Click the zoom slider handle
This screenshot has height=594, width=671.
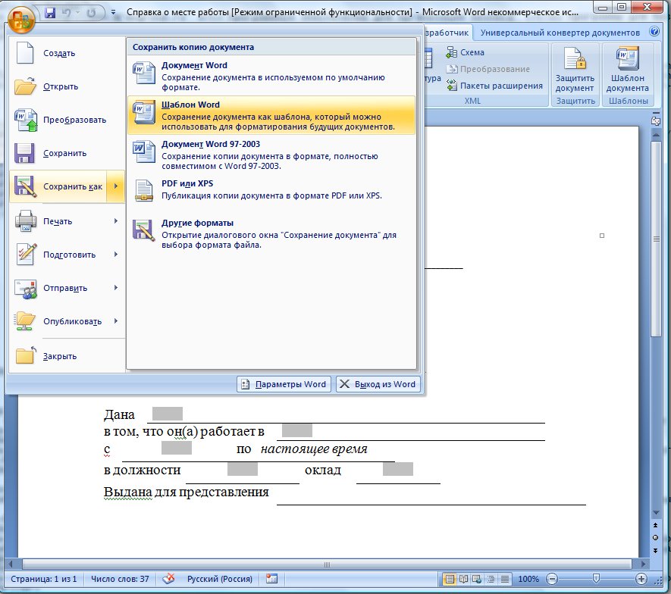click(596, 579)
